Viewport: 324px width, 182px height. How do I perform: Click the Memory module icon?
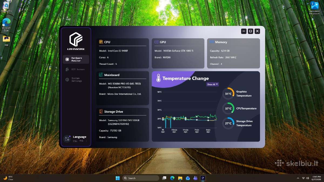[212, 42]
